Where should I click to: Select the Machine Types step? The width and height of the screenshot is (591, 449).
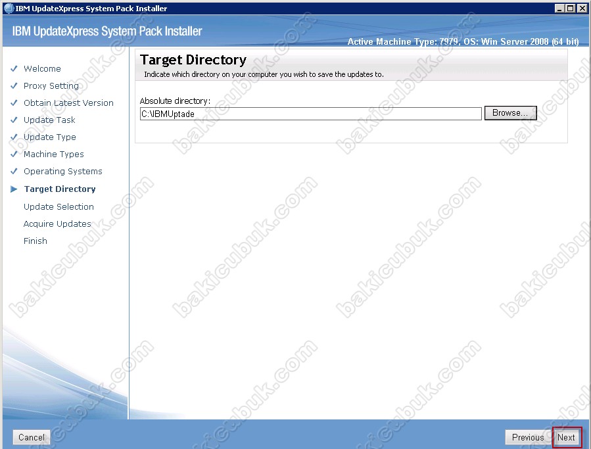[x=53, y=154]
